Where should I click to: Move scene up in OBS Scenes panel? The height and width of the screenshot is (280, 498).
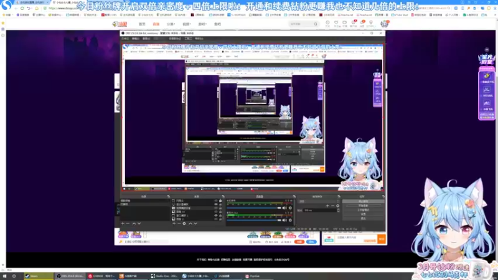134,223
